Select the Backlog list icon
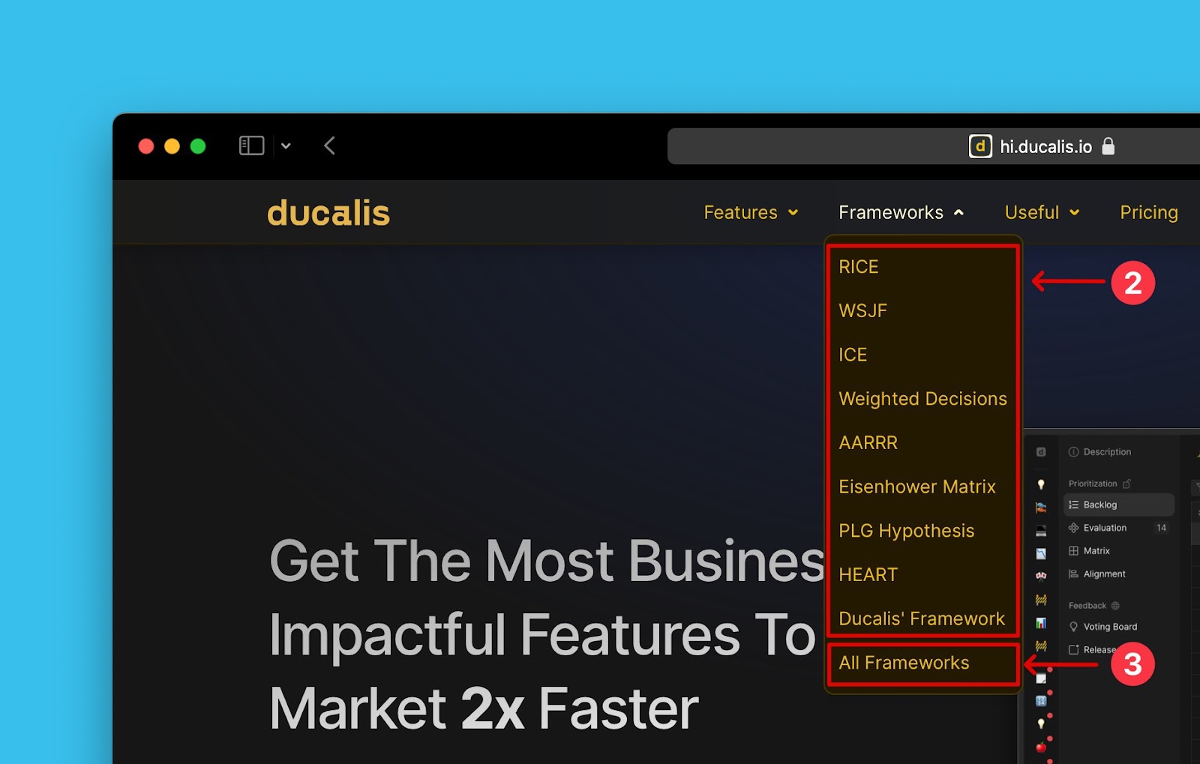 click(x=1073, y=505)
